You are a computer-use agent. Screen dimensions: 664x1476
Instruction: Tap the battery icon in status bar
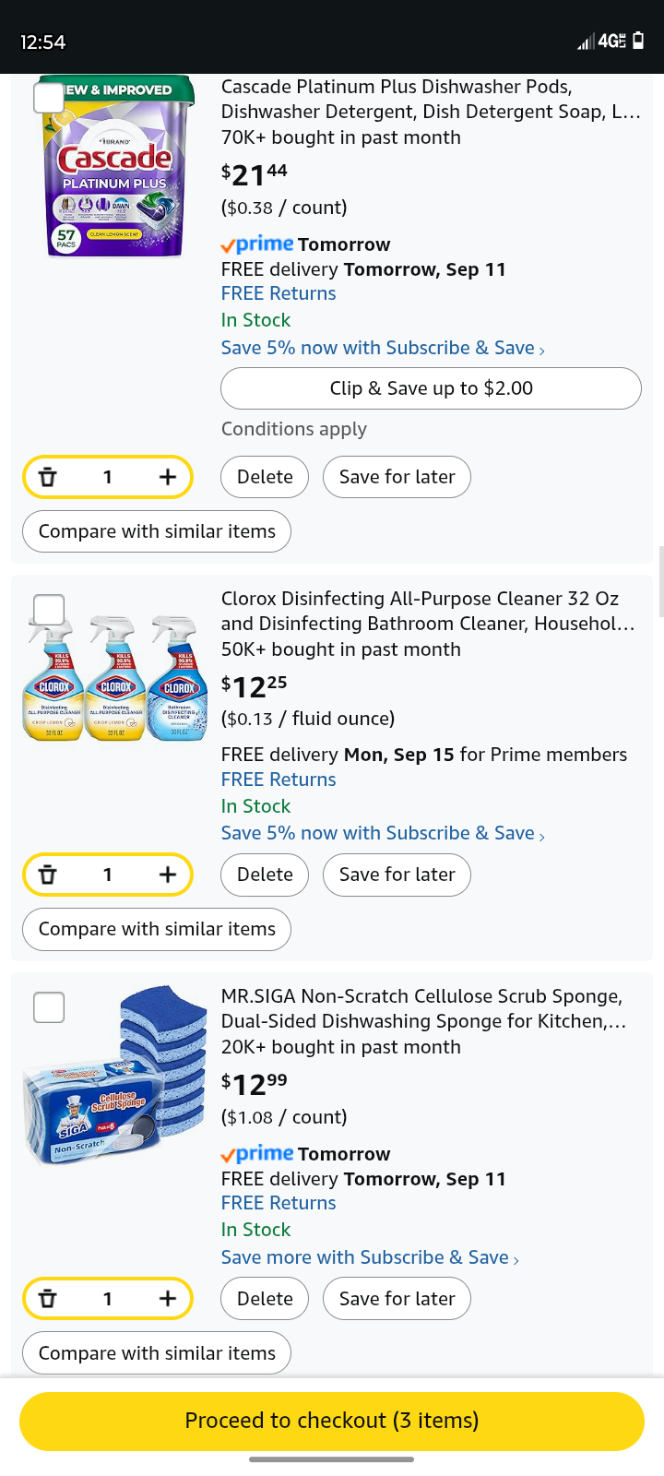638,41
